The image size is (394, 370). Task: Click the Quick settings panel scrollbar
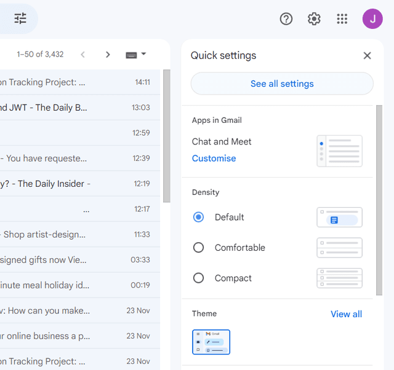tap(379, 200)
